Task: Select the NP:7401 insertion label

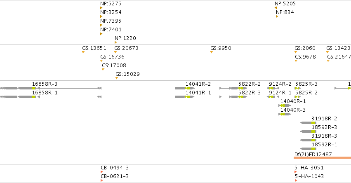Action: [x=111, y=30]
